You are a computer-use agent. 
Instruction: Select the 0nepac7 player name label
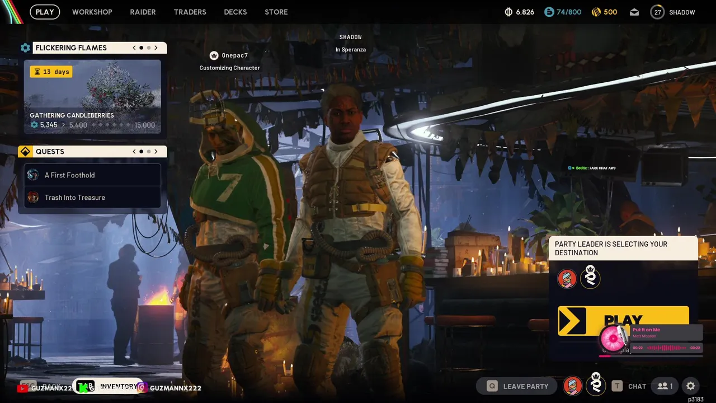click(x=235, y=55)
